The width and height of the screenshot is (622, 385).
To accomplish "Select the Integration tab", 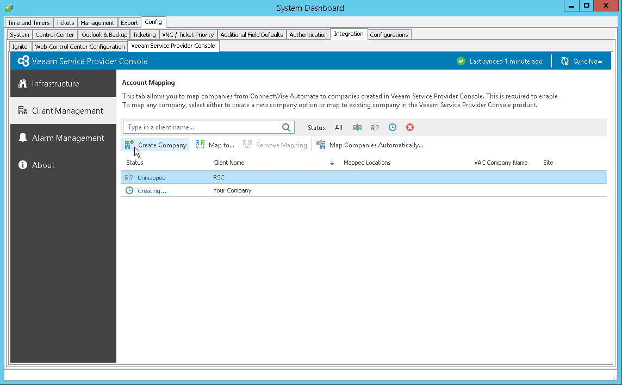I will (x=349, y=34).
